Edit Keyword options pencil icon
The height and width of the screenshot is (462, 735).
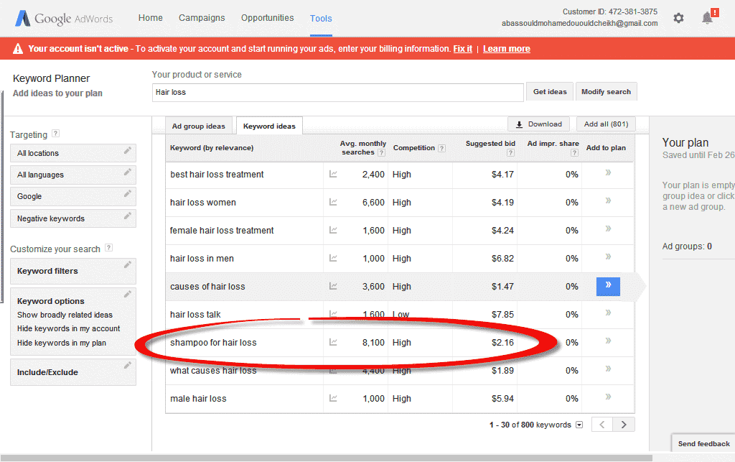pyautogui.click(x=127, y=294)
